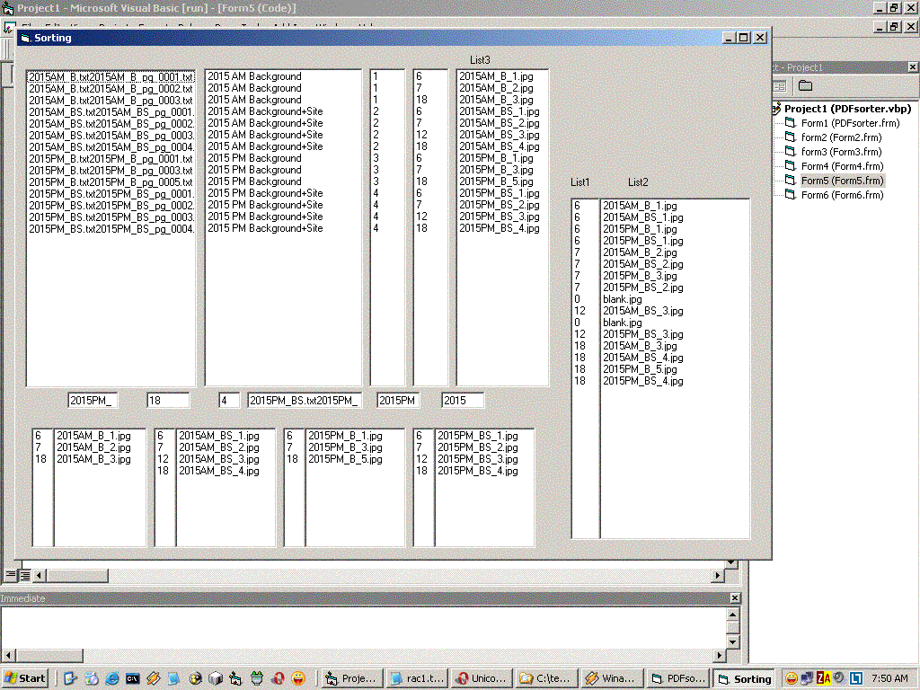Click the form icon beside Form6 (Form6.frm)
Viewport: 920px width, 690px height.
click(x=791, y=195)
